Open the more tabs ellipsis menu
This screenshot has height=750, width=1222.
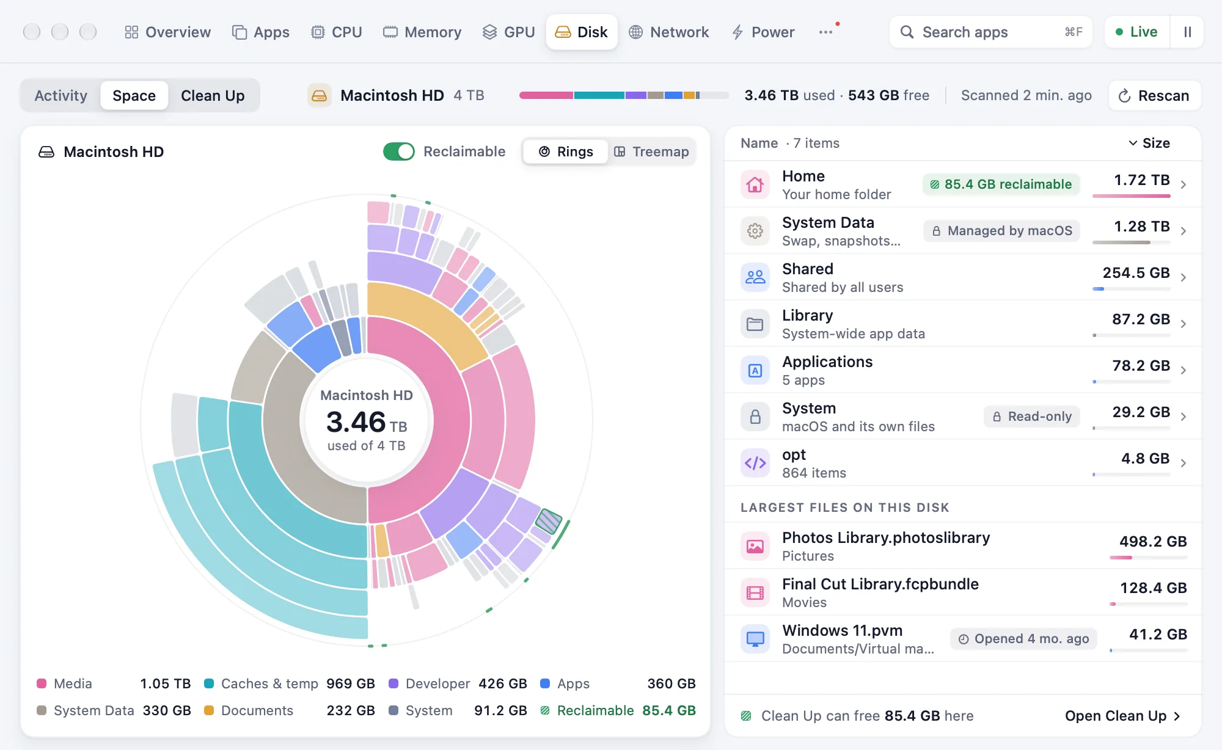click(825, 32)
